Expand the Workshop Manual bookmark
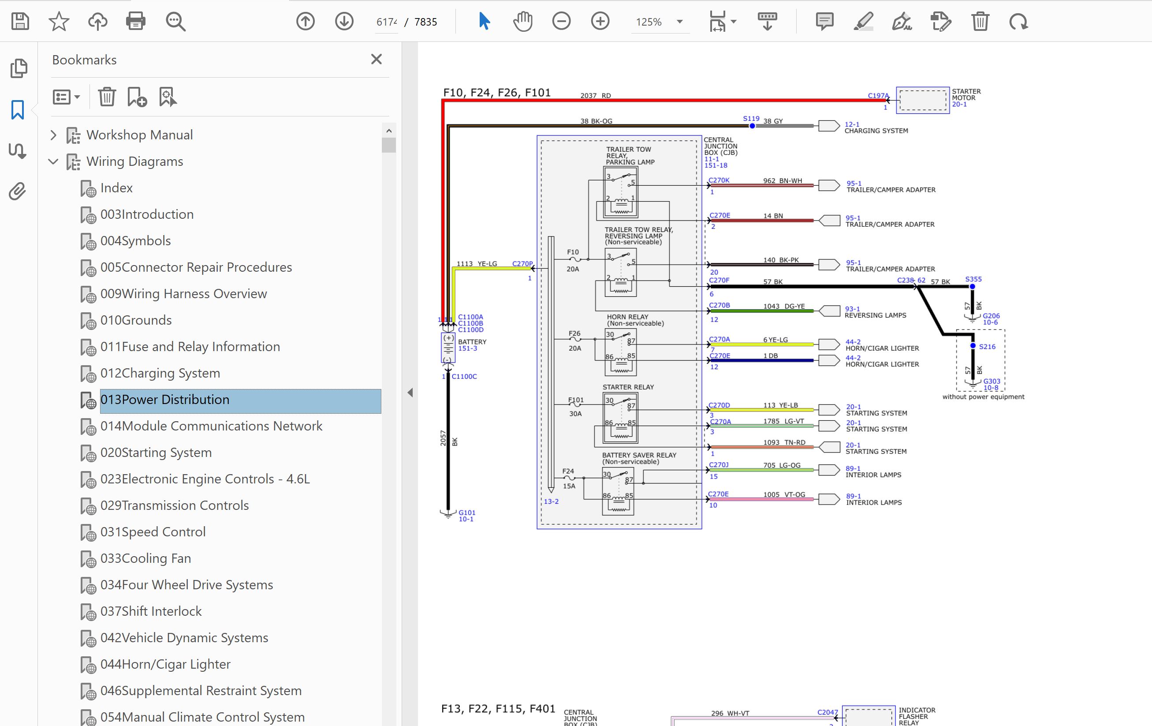This screenshot has width=1152, height=726. coord(54,135)
